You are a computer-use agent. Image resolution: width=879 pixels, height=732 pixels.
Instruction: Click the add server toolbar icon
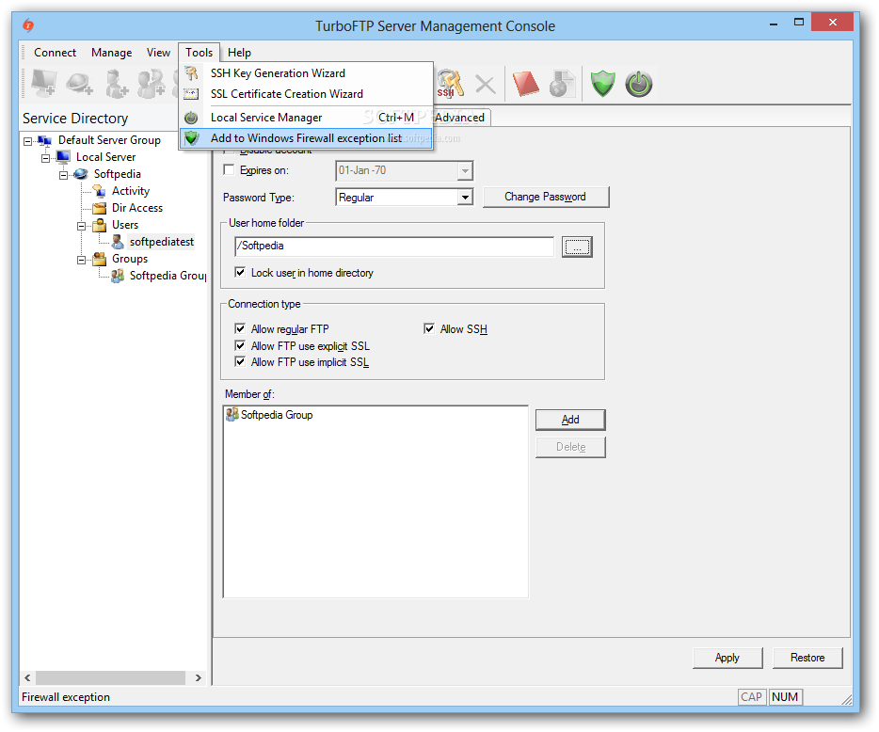point(43,83)
